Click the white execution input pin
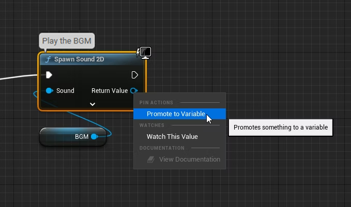The image size is (351, 207). point(49,75)
